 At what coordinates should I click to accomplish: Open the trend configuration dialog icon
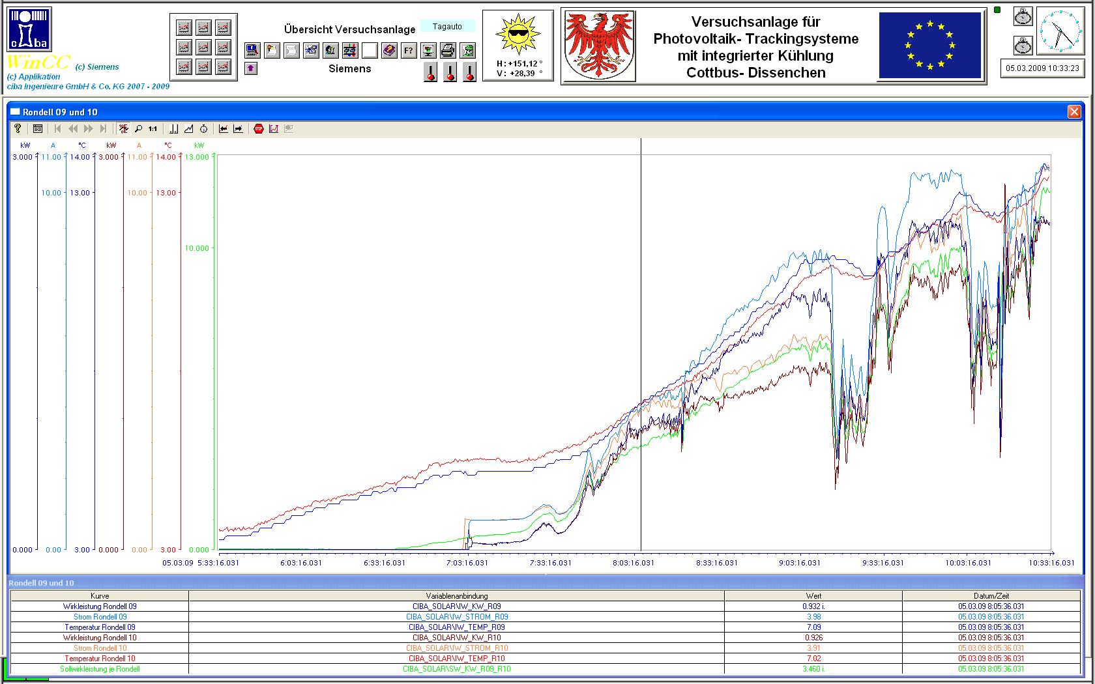click(38, 129)
